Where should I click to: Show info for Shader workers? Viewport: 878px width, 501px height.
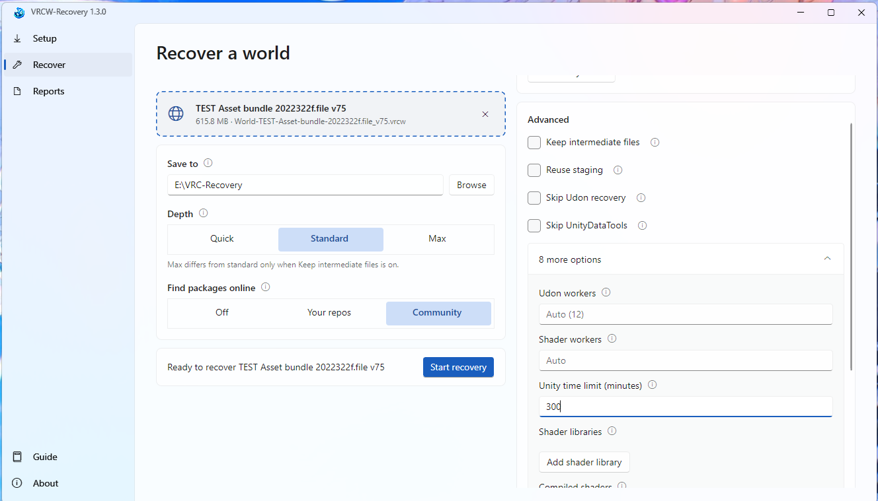(612, 339)
